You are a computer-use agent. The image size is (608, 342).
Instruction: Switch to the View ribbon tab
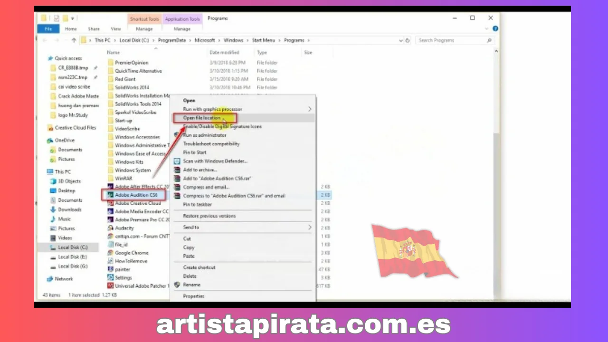(x=115, y=29)
